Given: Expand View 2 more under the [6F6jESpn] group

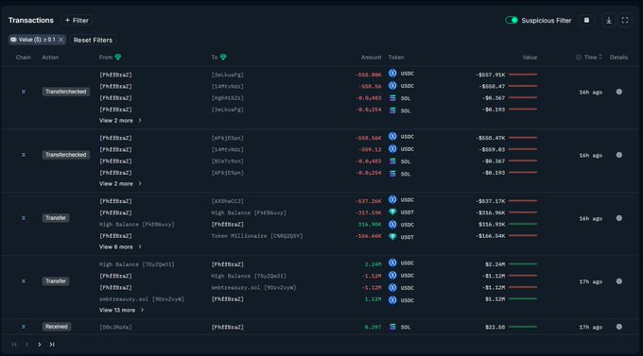Looking at the screenshot, I should pos(120,183).
